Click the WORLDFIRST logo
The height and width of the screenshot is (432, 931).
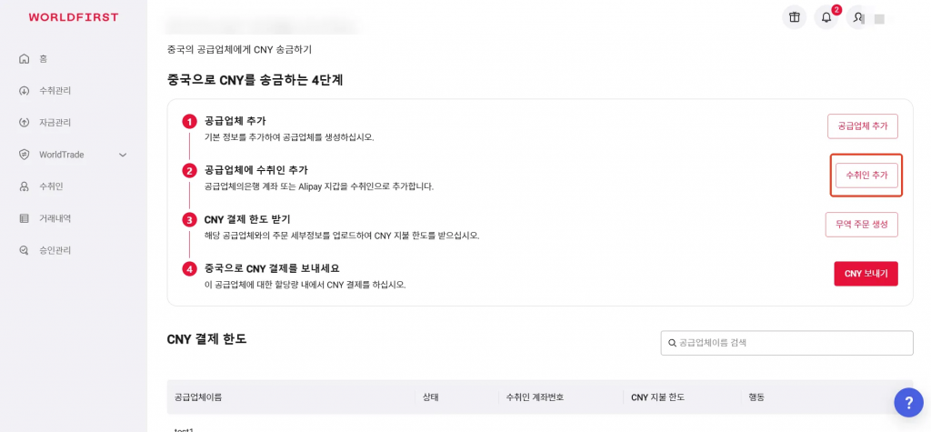pos(74,17)
